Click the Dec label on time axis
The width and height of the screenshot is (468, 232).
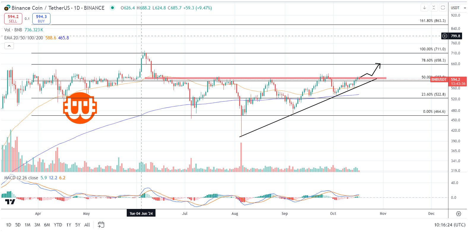pyautogui.click(x=431, y=214)
